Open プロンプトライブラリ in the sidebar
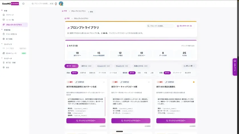This screenshot has height=134, width=239. 15,25
